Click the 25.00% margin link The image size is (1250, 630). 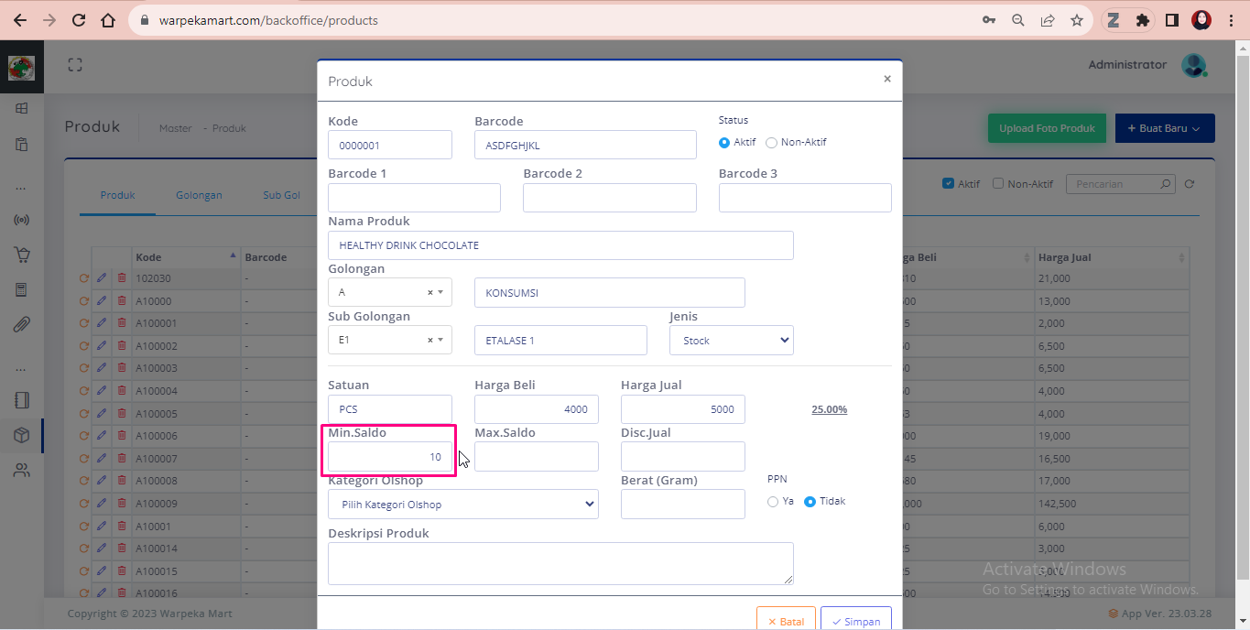click(829, 409)
